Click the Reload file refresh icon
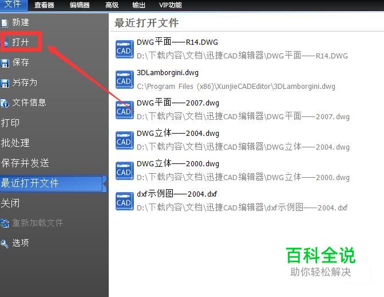384x297 pixels. click(5, 224)
